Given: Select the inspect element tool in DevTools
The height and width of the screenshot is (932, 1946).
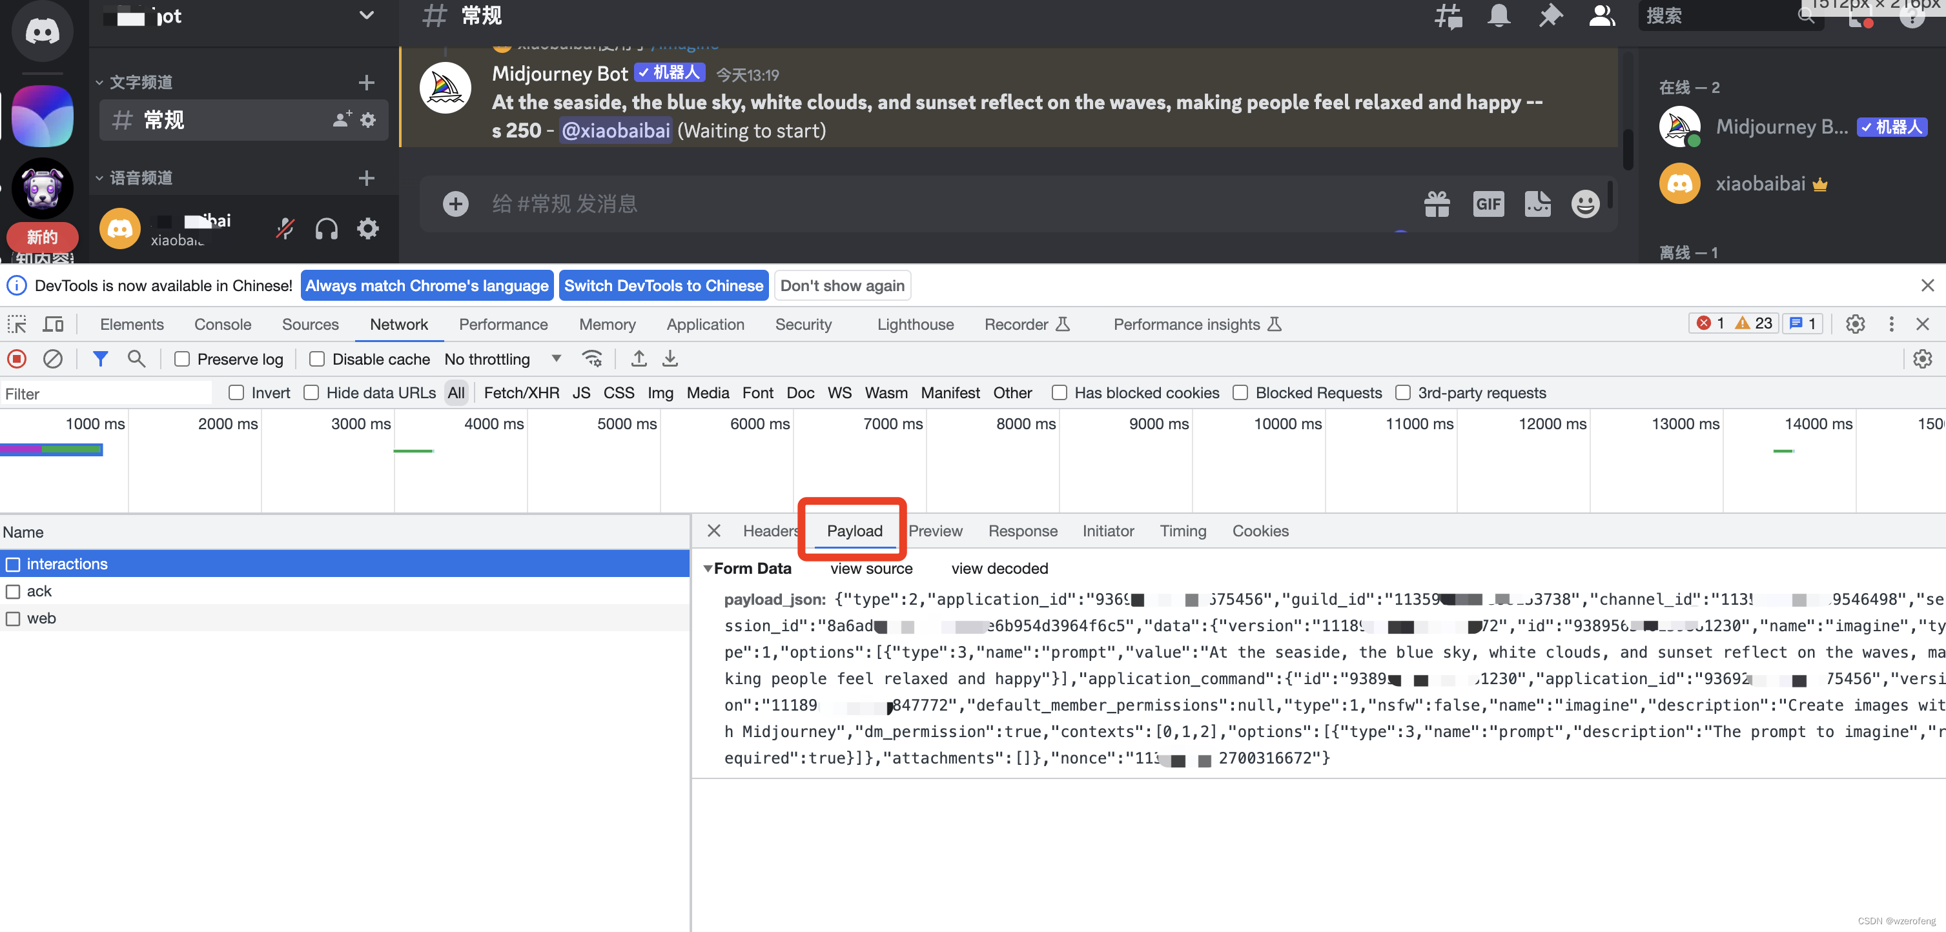Looking at the screenshot, I should pos(17,325).
